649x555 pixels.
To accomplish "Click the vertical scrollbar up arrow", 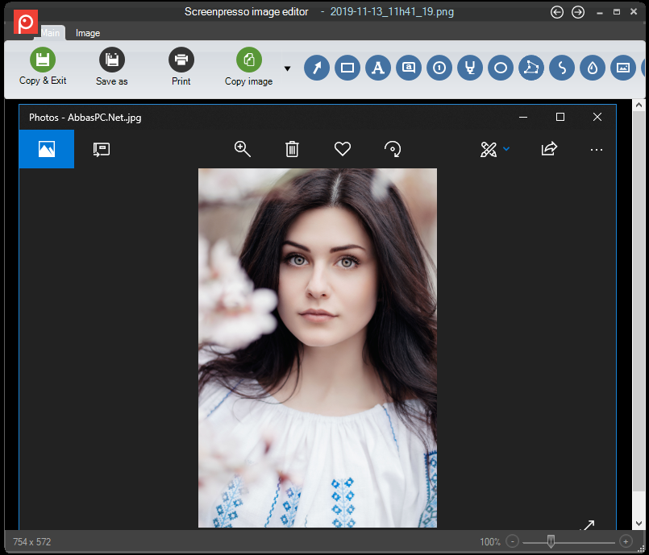I will click(x=639, y=105).
